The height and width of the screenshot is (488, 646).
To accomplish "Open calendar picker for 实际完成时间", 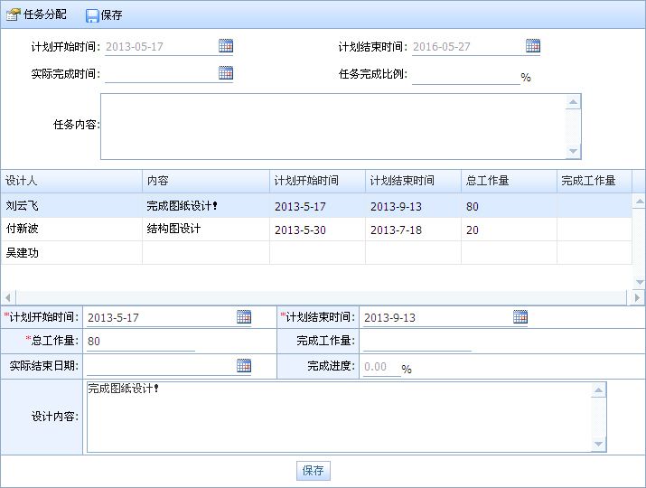I will (226, 74).
